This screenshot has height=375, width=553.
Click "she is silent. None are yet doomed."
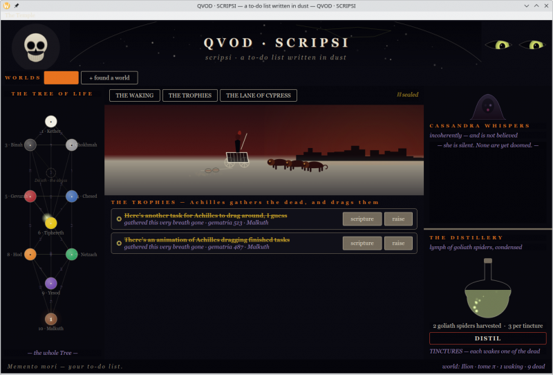click(x=488, y=145)
